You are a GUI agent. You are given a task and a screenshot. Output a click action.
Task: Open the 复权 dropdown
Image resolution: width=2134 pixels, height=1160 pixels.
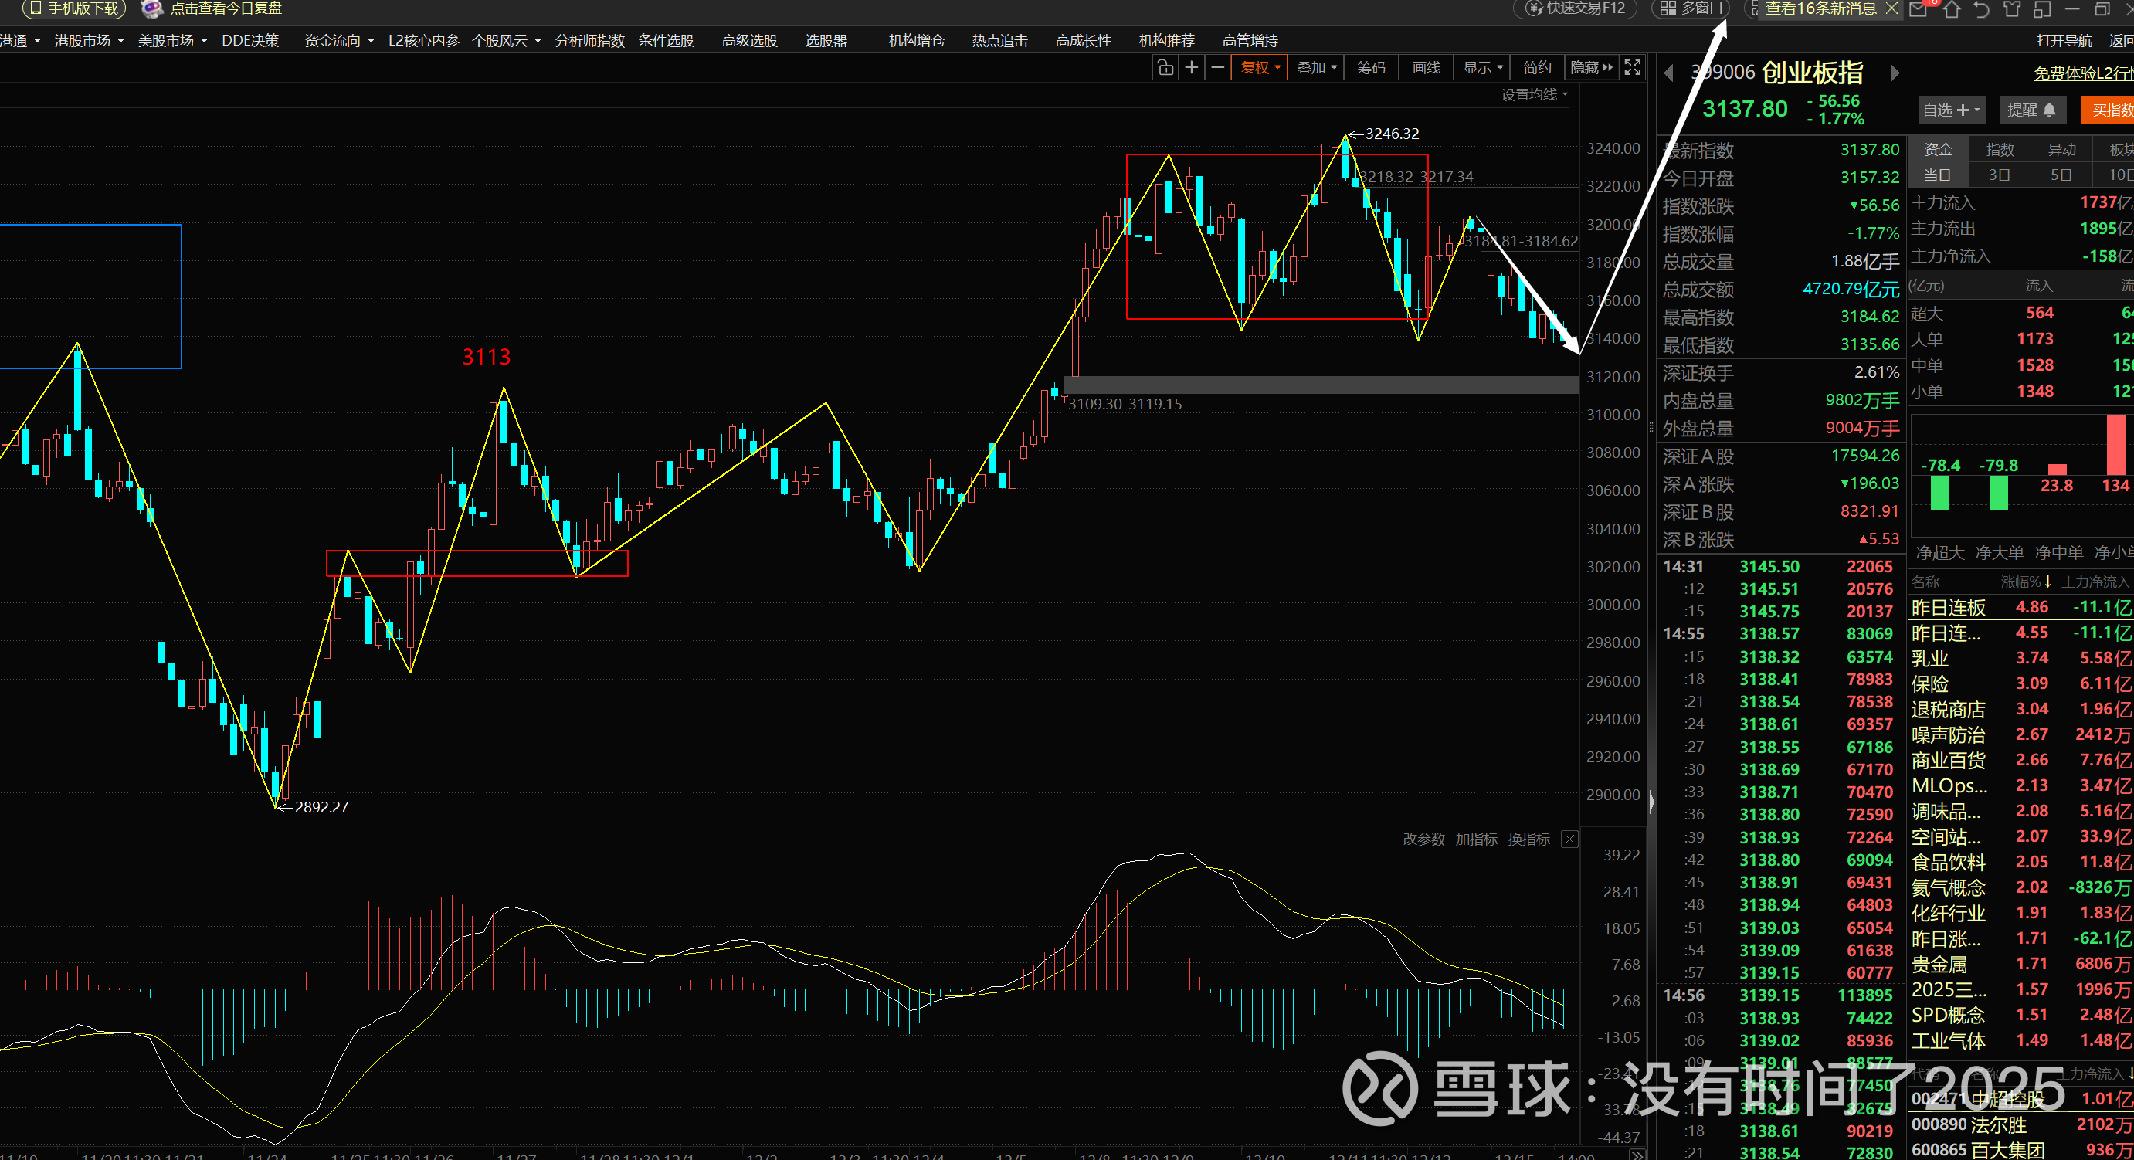1260,68
